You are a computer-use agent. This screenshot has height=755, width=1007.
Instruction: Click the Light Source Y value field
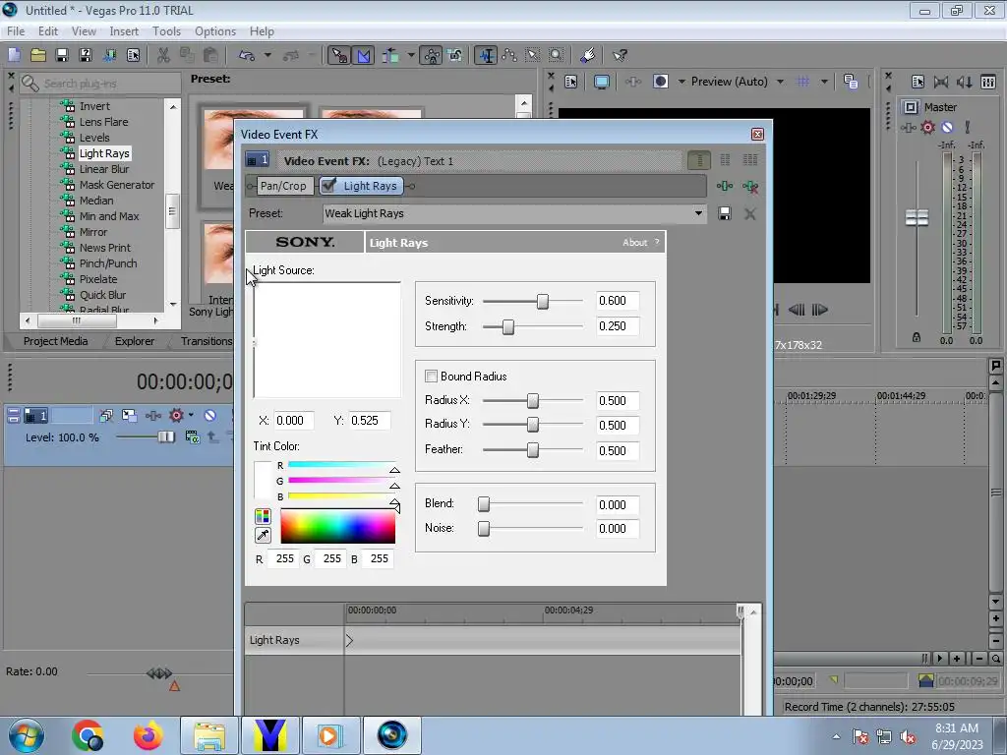[x=370, y=421]
